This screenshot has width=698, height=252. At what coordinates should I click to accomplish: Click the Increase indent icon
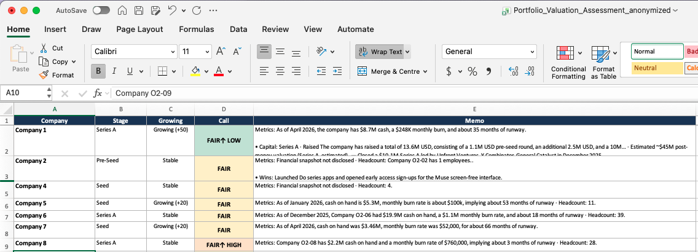pyautogui.click(x=337, y=71)
